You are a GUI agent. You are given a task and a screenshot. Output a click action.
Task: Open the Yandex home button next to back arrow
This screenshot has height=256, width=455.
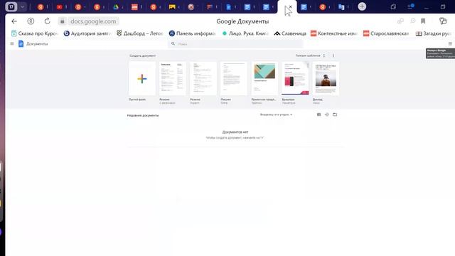tap(31, 21)
